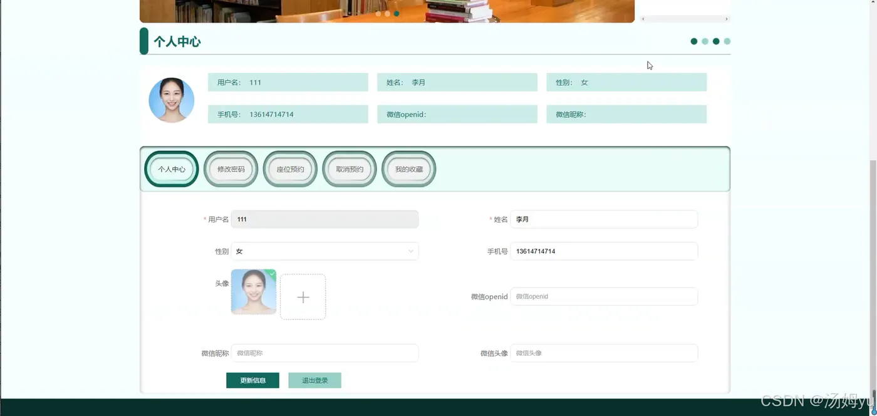Screen dimensions: 877x416
Task: Click the 更新信息 button
Action: click(x=252, y=380)
